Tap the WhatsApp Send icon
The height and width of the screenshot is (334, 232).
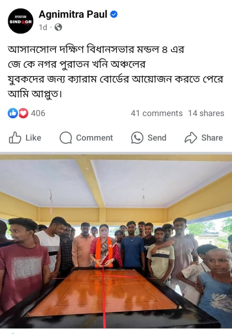pos(137,138)
